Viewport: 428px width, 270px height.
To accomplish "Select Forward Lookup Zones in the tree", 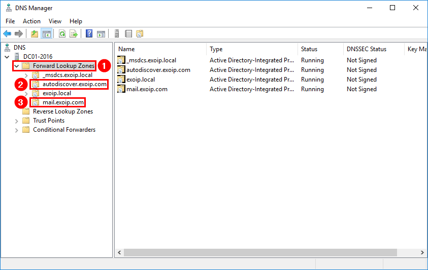I will coord(63,66).
